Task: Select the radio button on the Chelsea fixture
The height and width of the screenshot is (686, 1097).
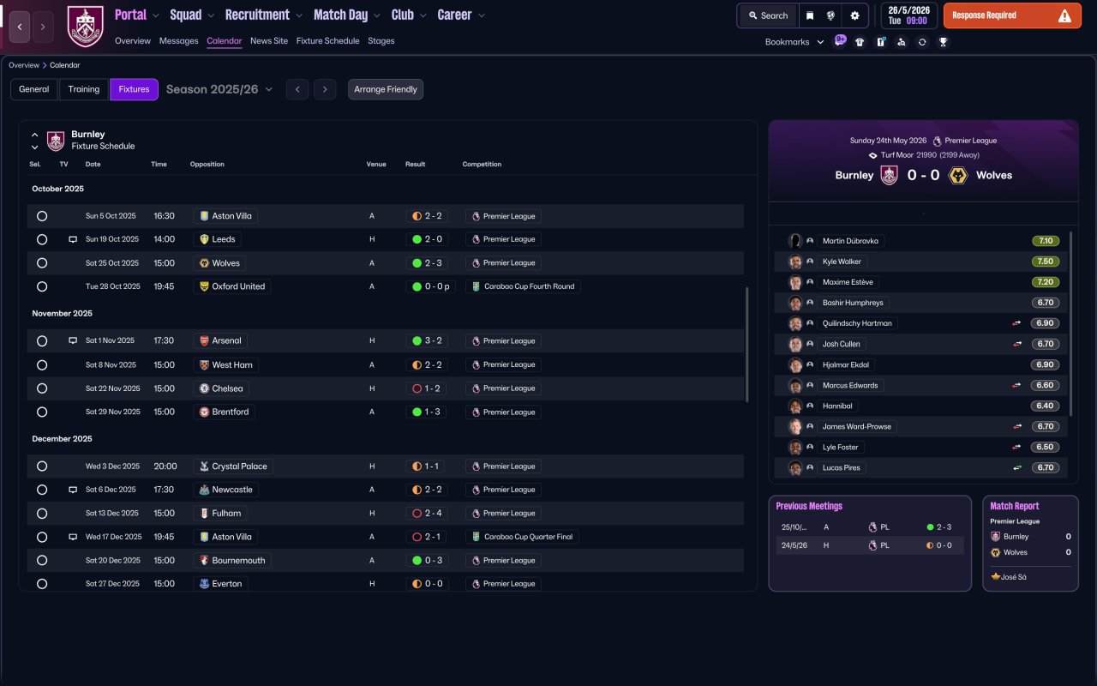Action: click(42, 388)
